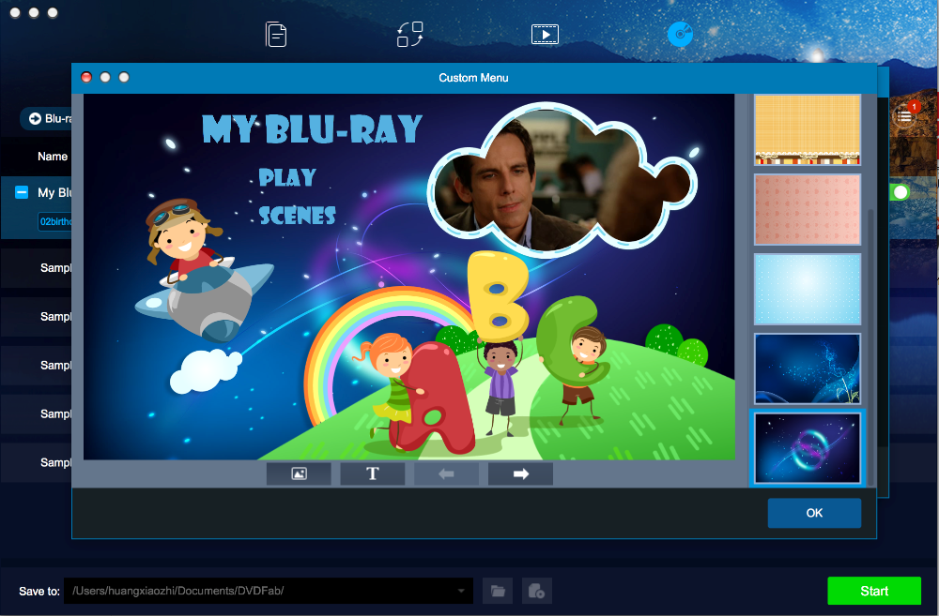The height and width of the screenshot is (616, 939).
Task: Click the insert background image icon
Action: tap(299, 473)
